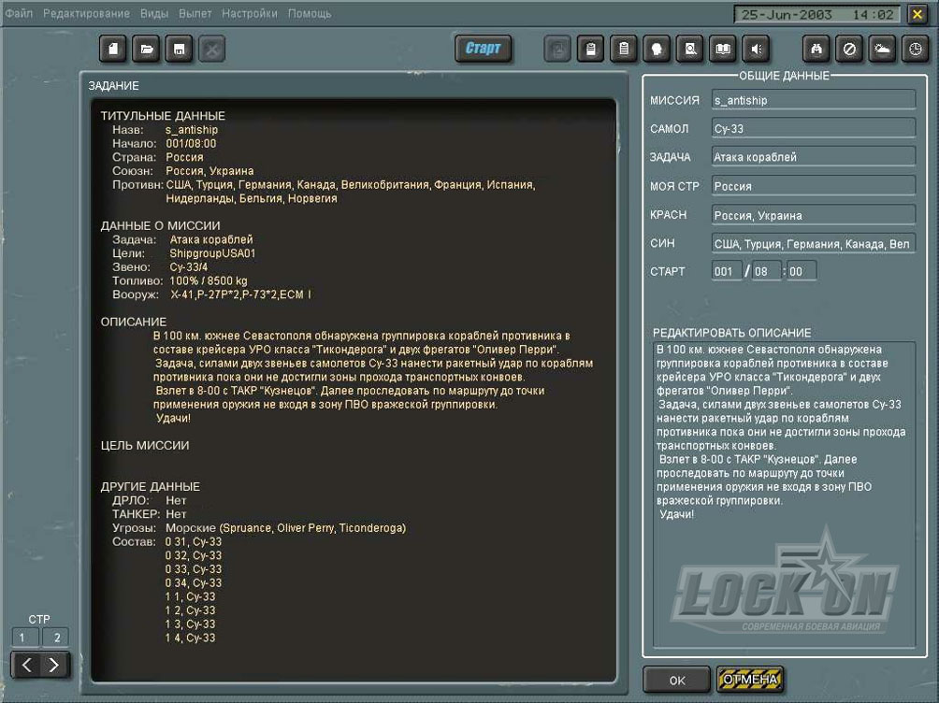Open the encyclopedia book icon
This screenshot has width=939, height=703.
pyautogui.click(x=723, y=50)
